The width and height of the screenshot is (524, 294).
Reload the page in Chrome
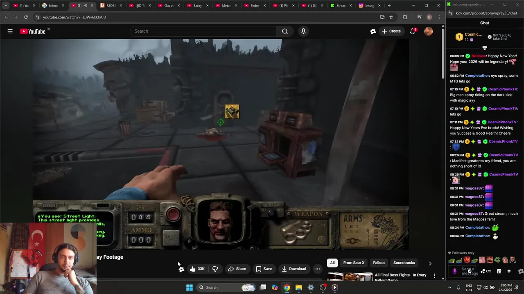pos(26,17)
